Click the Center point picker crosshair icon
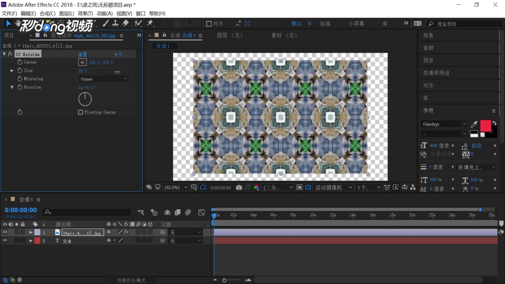The width and height of the screenshot is (505, 284). [82, 62]
